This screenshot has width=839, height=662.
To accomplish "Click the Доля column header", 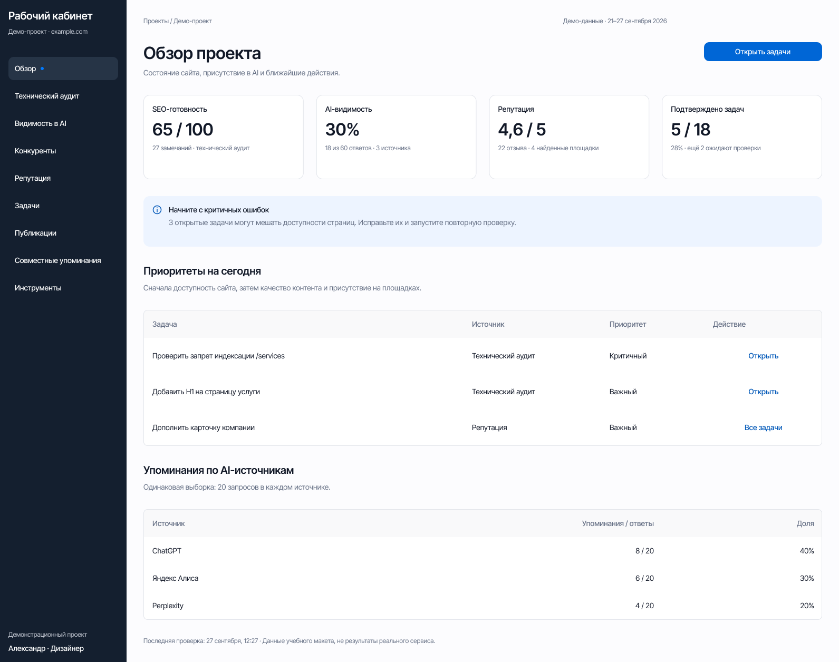I will pyautogui.click(x=805, y=523).
